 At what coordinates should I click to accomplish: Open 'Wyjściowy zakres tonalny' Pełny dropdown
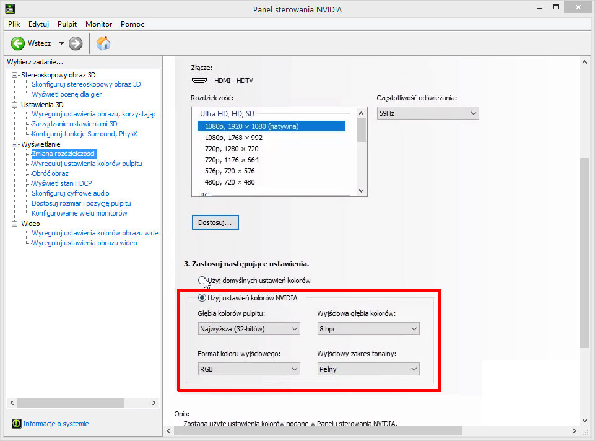pos(368,369)
